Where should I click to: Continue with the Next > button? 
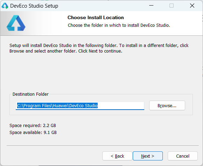click(148, 156)
